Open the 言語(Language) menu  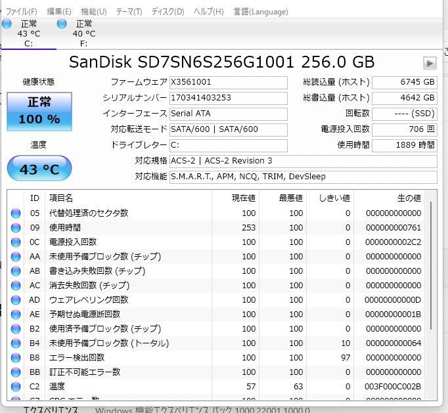[x=261, y=12]
